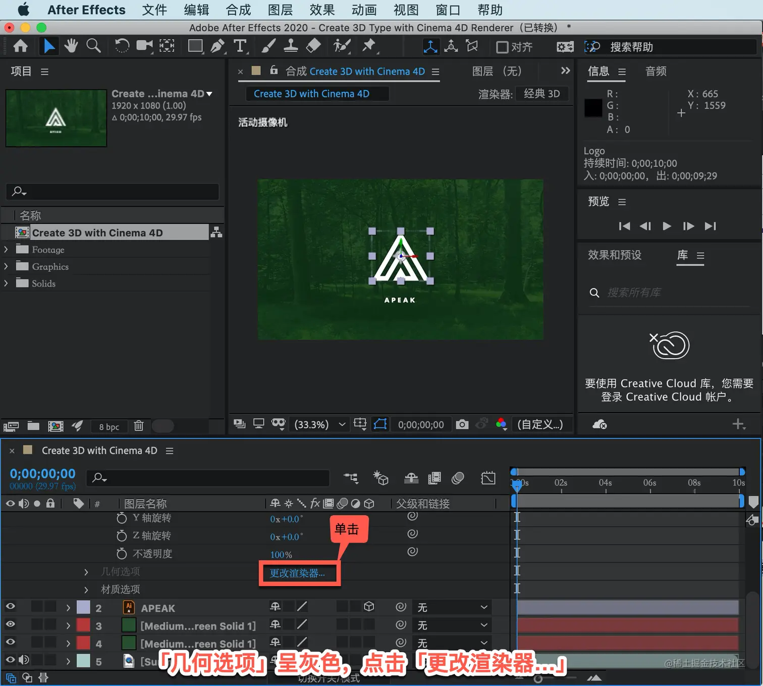Open the 文件 menu

(x=154, y=10)
